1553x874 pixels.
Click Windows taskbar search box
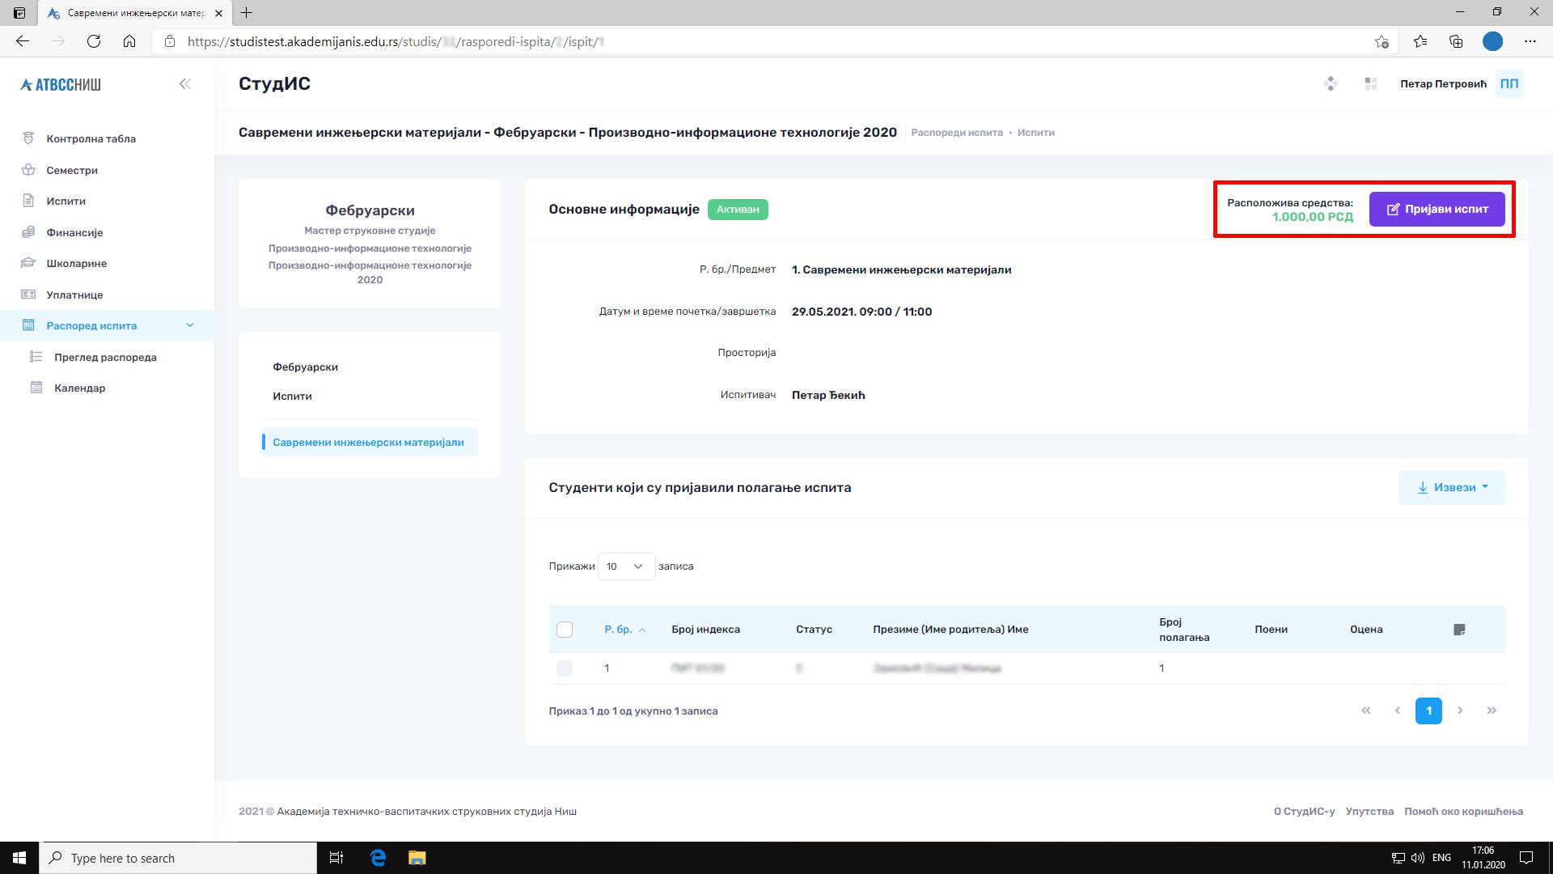click(x=178, y=858)
